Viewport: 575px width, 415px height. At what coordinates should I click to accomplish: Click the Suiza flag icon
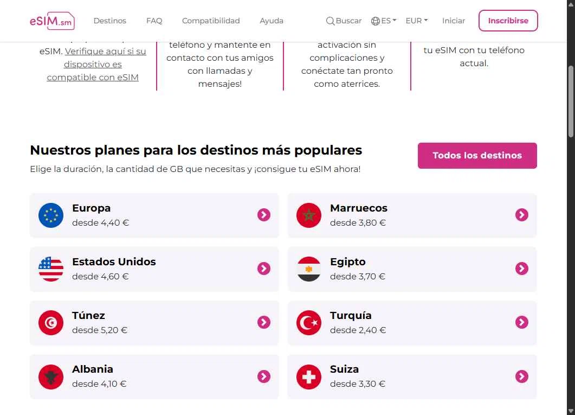(309, 376)
